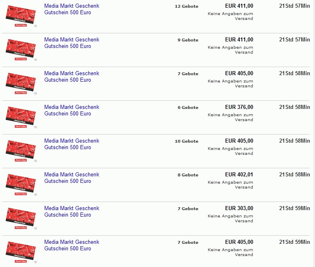Open the listing title priced EUR 376,00
Image resolution: width=315 pixels, height=267 pixels.
[72, 110]
